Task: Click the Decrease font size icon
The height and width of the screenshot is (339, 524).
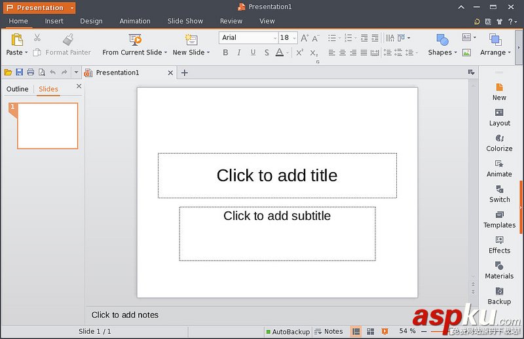Action: click(x=316, y=38)
